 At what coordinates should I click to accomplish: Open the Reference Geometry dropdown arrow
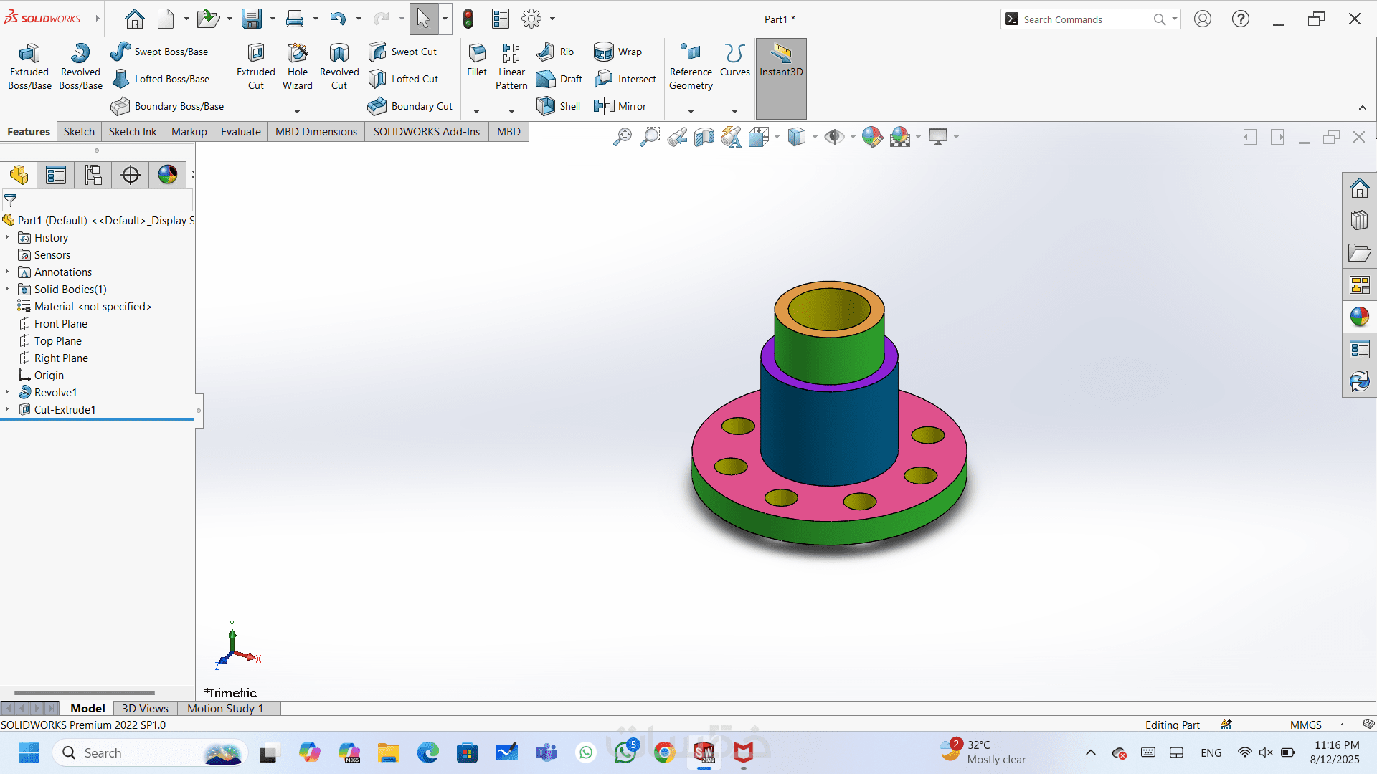(x=691, y=111)
